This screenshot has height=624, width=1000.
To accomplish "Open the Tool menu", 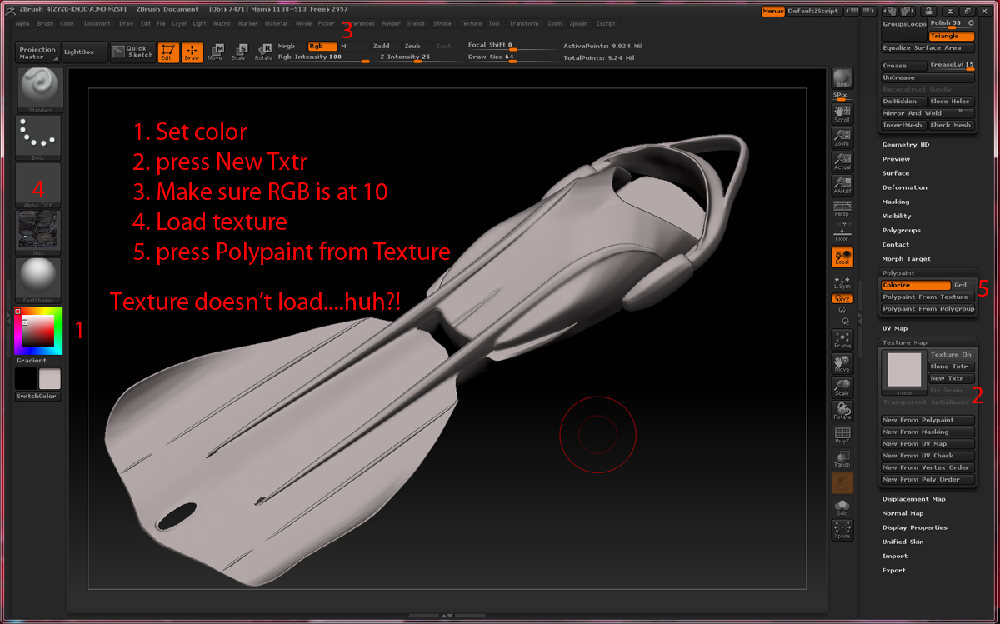I will point(494,23).
